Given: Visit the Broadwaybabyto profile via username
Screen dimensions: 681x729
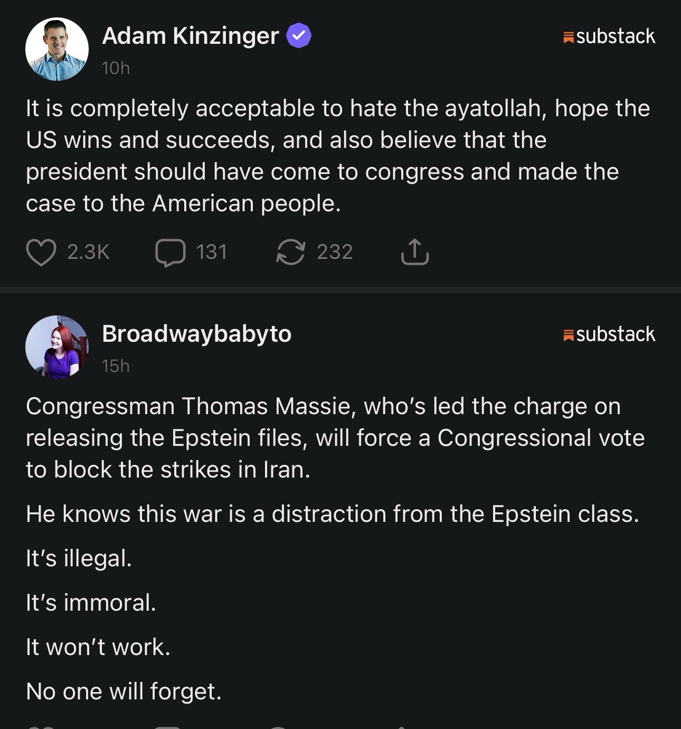Looking at the screenshot, I should [196, 334].
